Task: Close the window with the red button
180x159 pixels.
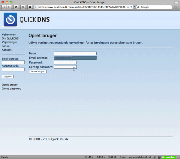Action: tap(3, 2)
